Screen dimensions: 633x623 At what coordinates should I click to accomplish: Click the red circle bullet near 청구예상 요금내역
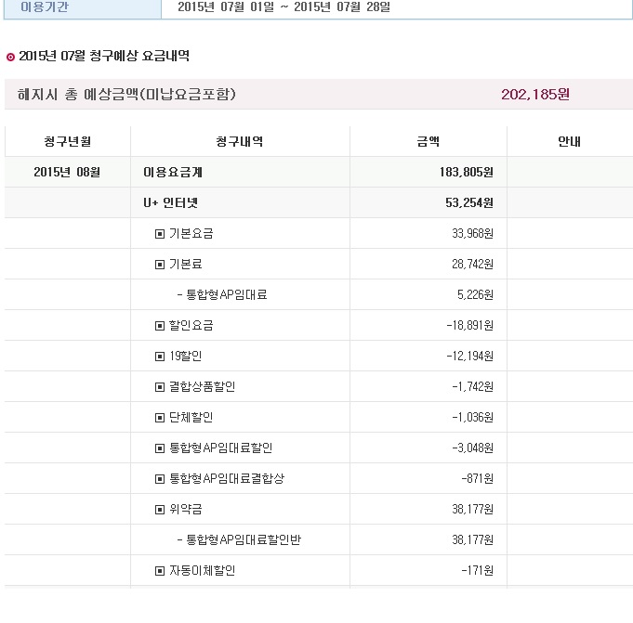(x=10, y=57)
